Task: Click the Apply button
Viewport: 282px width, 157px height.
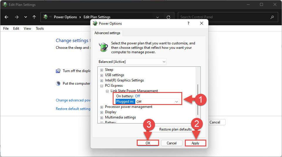Action: coord(195,143)
